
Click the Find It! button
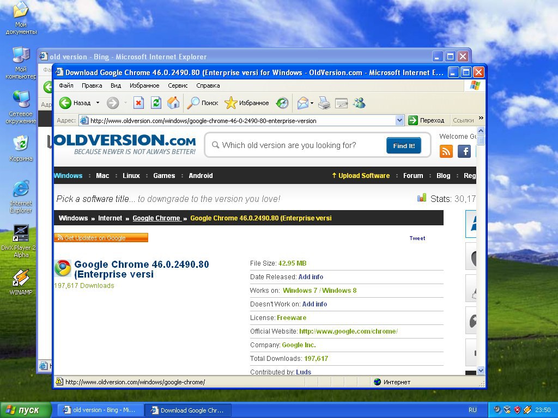coord(404,146)
